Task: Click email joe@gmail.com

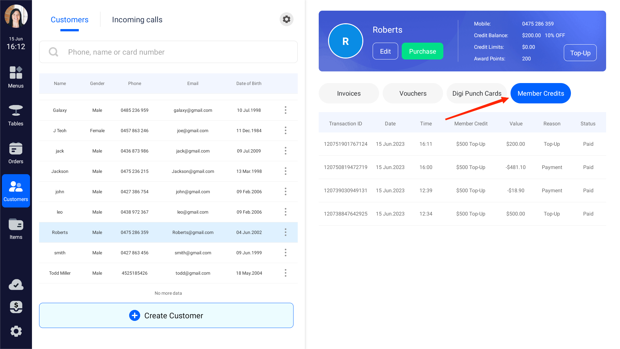Action: coord(193,131)
